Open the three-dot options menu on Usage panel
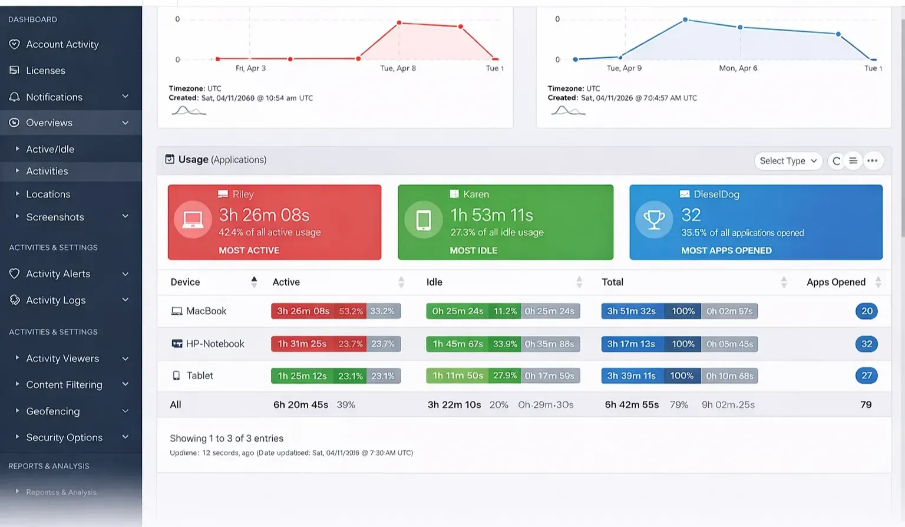Viewport: 905px width, 527px height. pos(873,160)
